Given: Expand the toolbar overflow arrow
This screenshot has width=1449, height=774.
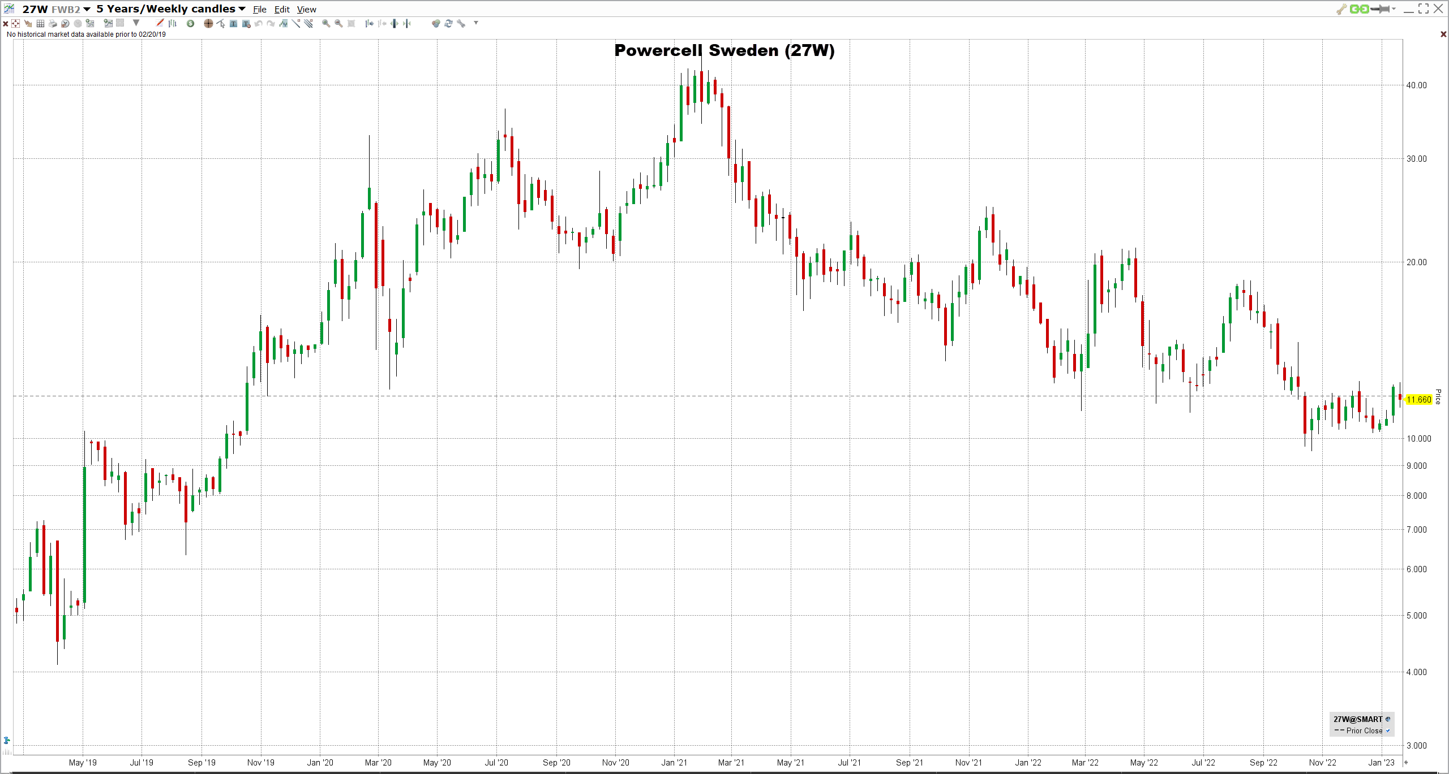Looking at the screenshot, I should tap(476, 23).
